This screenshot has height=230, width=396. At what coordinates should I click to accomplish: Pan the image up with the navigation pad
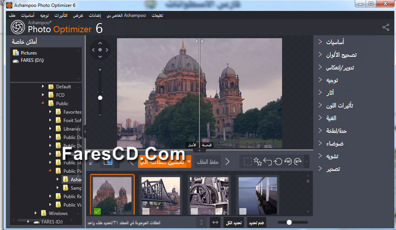[100, 43]
